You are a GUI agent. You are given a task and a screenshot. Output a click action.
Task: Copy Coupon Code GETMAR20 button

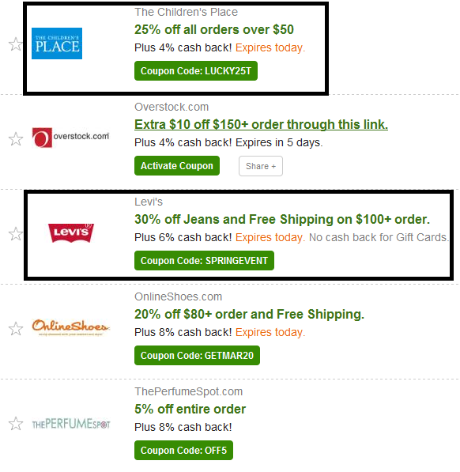coord(197,355)
